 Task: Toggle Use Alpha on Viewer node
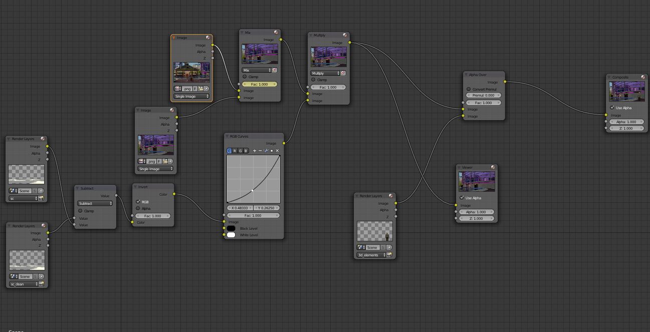tap(462, 198)
